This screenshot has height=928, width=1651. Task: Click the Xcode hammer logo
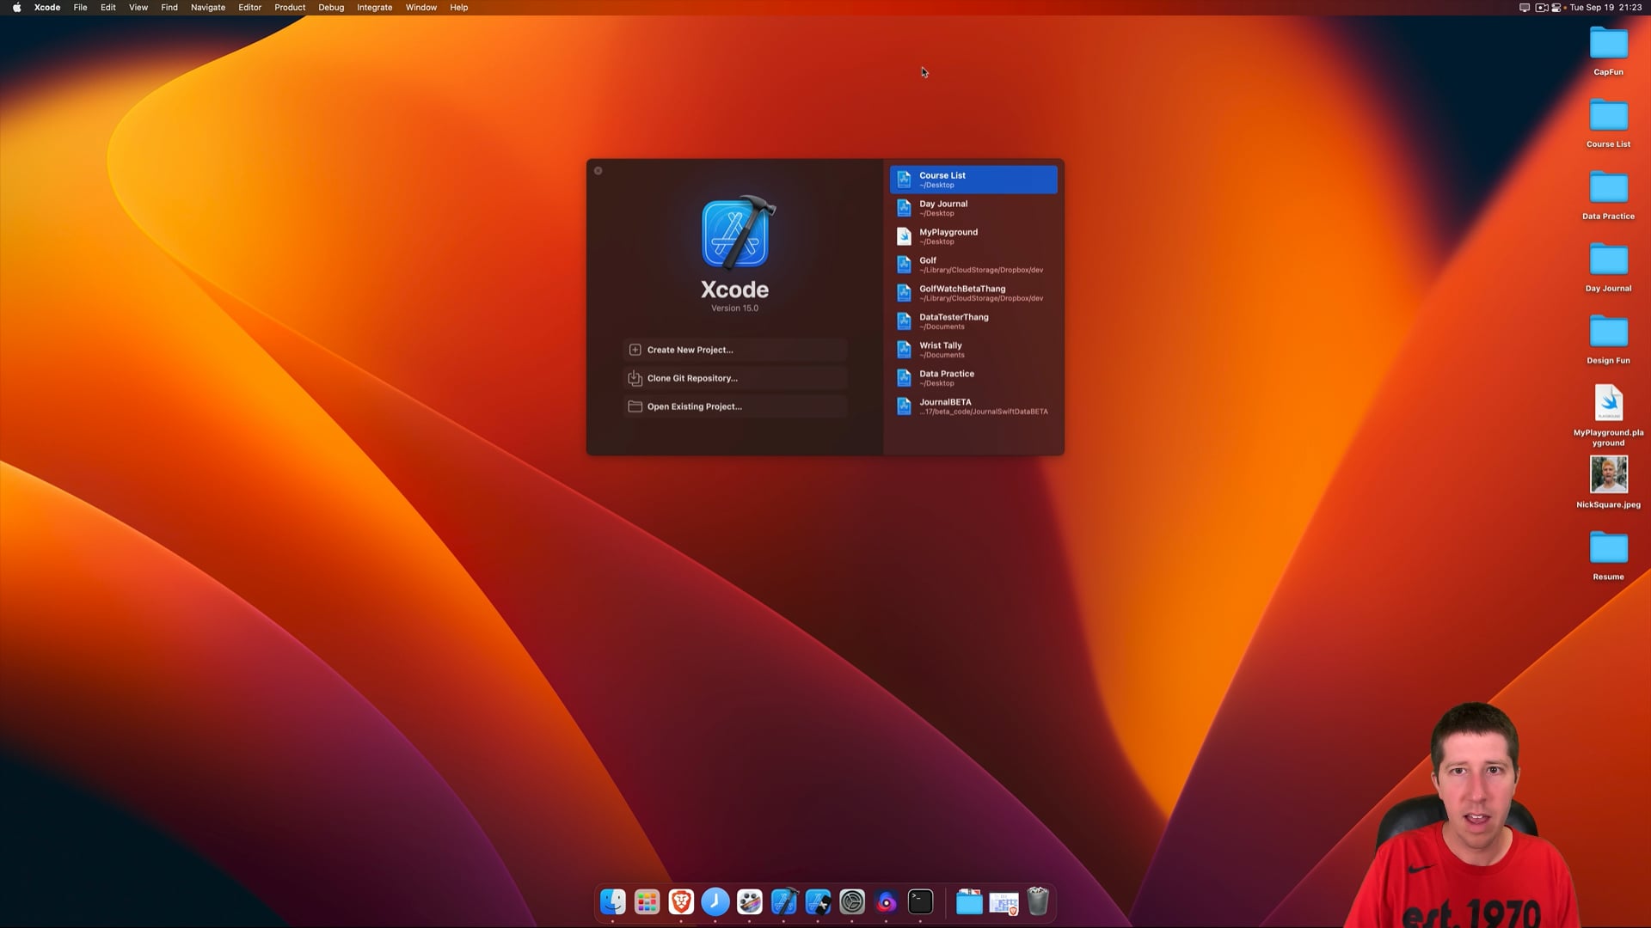pyautogui.click(x=738, y=232)
